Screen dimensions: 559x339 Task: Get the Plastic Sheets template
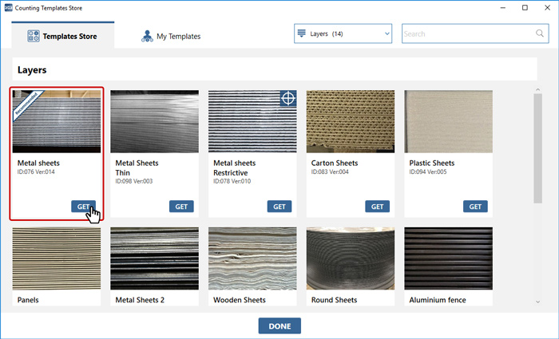click(475, 206)
